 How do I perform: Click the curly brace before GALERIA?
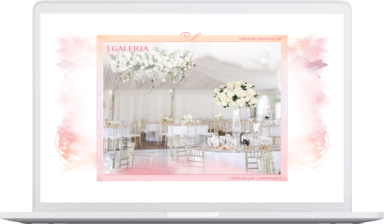click(108, 49)
